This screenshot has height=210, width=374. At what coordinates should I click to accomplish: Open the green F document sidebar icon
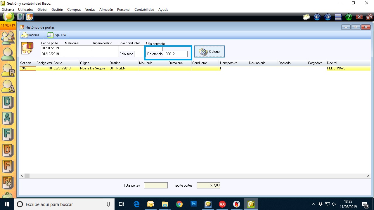[x=8, y=135]
